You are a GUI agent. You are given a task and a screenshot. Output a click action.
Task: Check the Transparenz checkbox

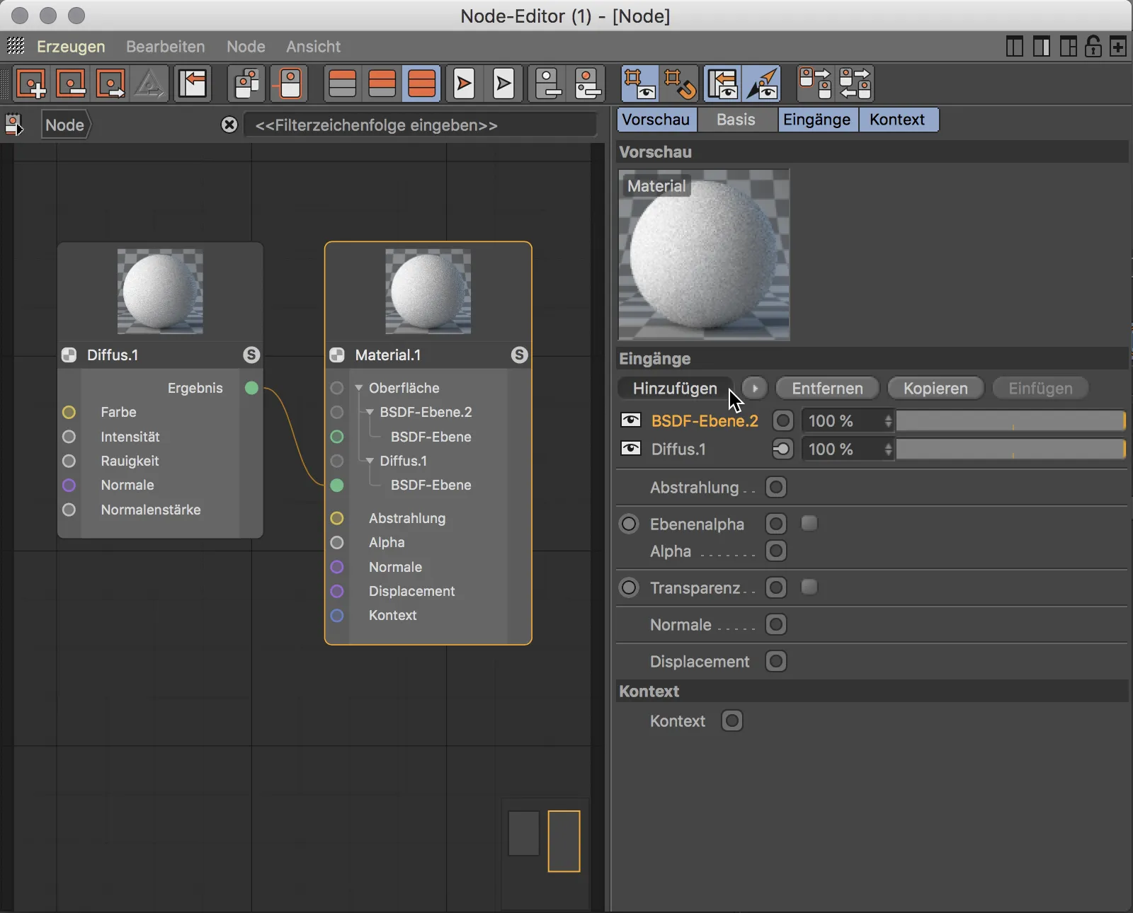809,587
